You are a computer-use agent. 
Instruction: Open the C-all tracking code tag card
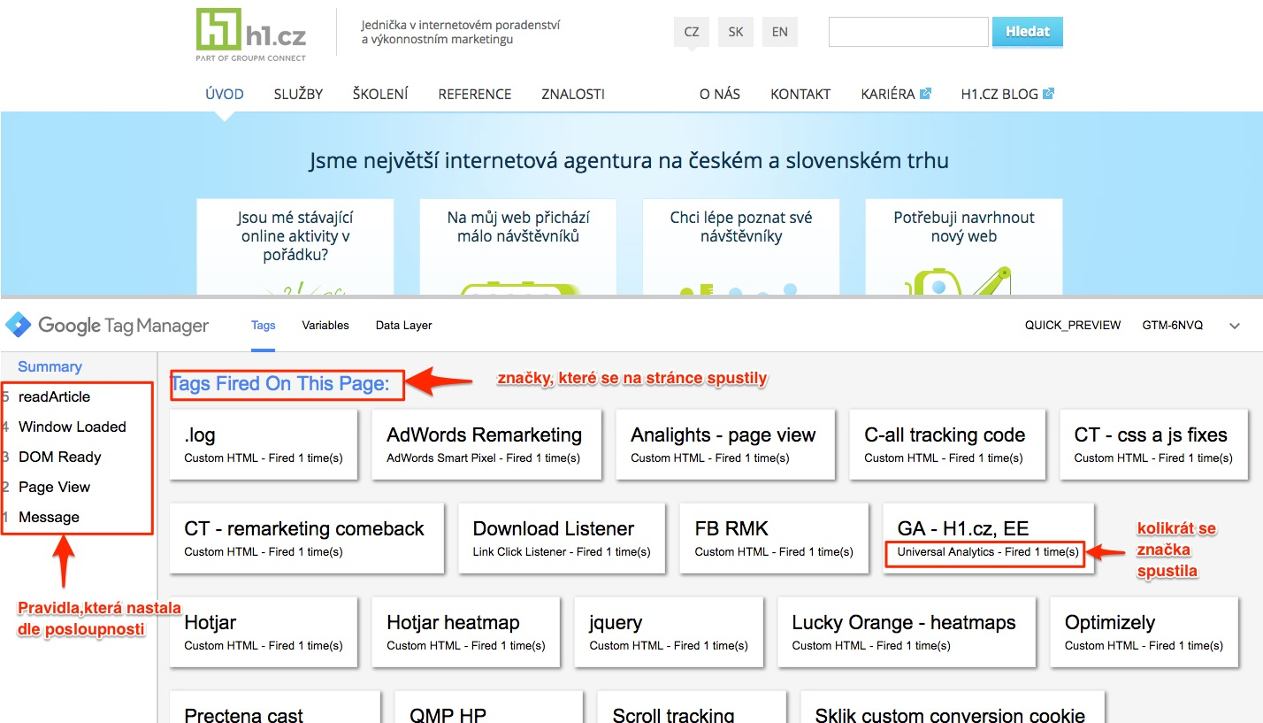point(946,444)
